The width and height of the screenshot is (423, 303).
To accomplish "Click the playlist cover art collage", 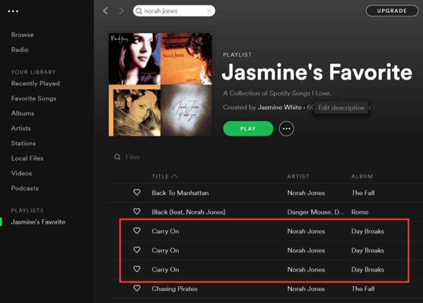I will [x=160, y=84].
